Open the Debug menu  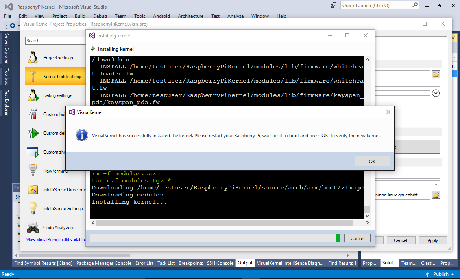click(100, 16)
